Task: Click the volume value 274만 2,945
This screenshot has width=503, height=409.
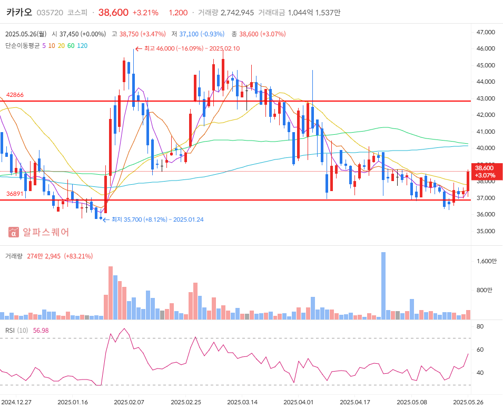Action: [x=44, y=256]
